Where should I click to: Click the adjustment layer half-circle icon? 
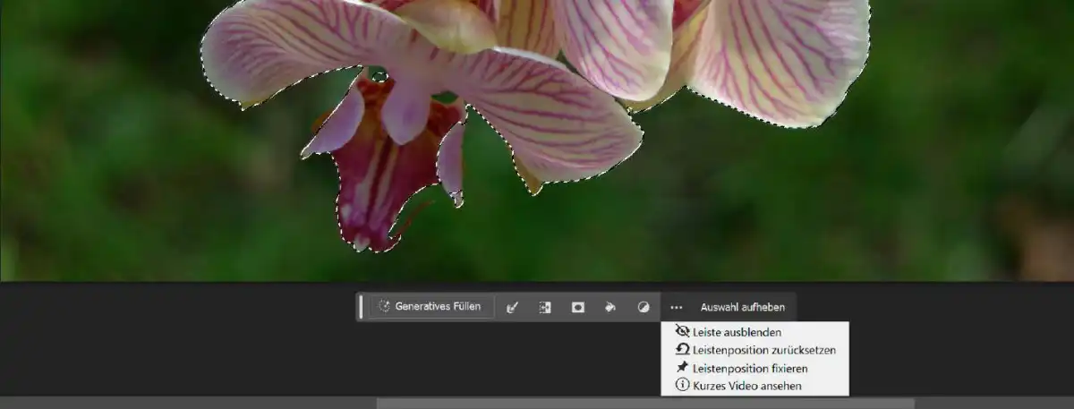pos(643,307)
